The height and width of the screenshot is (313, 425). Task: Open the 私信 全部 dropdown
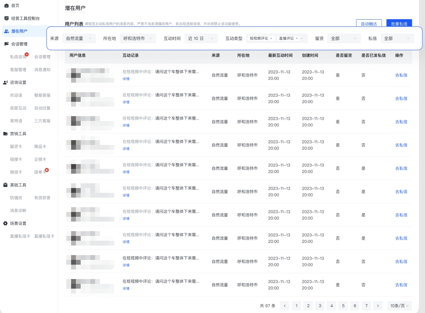(397, 38)
